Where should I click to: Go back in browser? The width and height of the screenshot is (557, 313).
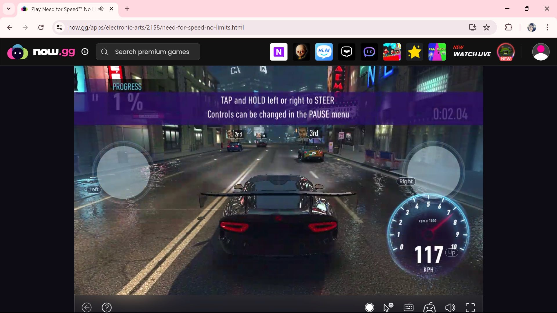10,27
